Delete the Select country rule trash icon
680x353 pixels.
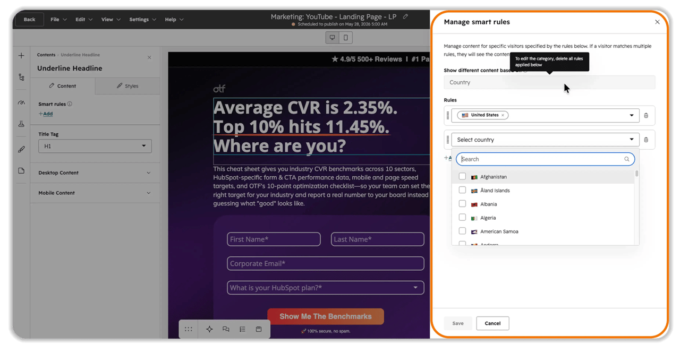coord(646,140)
